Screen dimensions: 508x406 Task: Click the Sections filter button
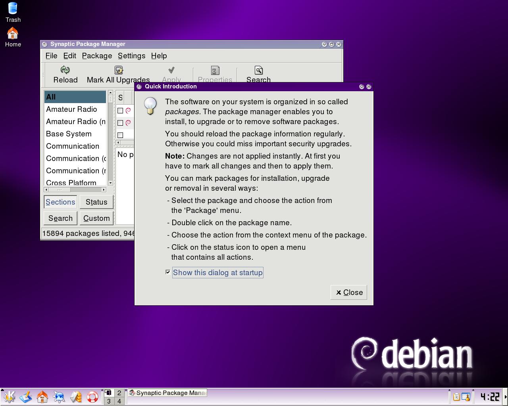60,202
